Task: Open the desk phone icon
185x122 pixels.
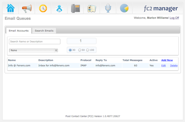Action: point(76,8)
